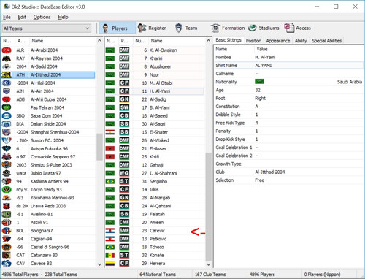Click the Club value Al-Ittihad 2004
This screenshot has height=279, width=365.
[270, 172]
